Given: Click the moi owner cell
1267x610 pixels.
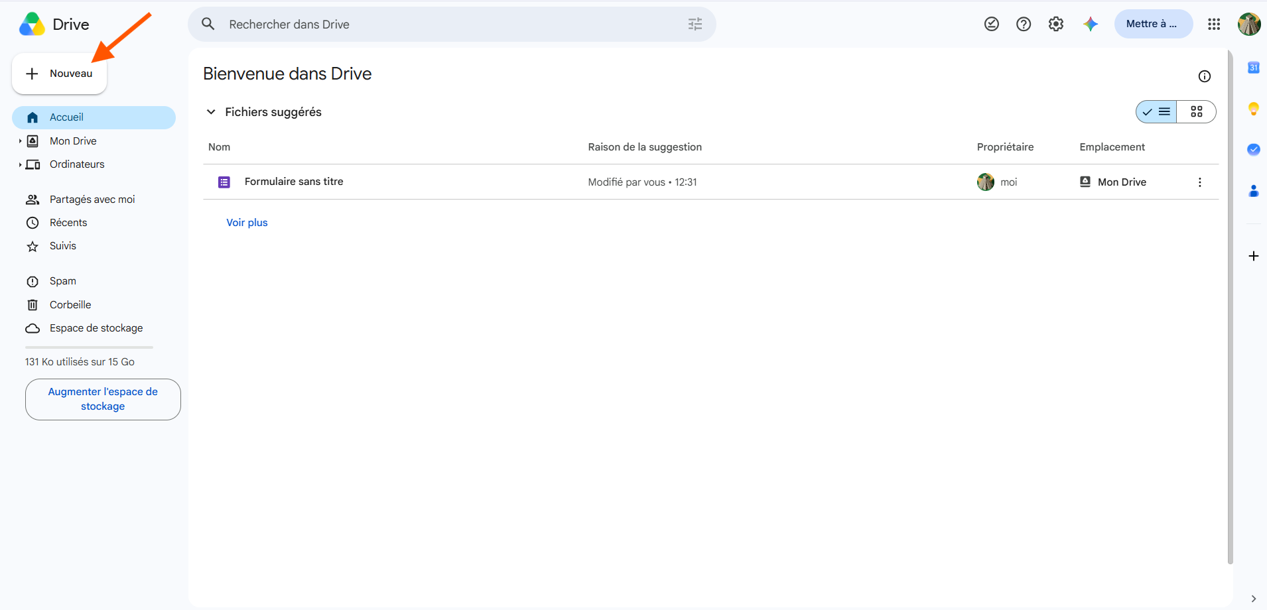Looking at the screenshot, I should [x=997, y=182].
